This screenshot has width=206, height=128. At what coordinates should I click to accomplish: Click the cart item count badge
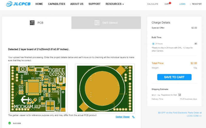pyautogui.click(x=170, y=3)
